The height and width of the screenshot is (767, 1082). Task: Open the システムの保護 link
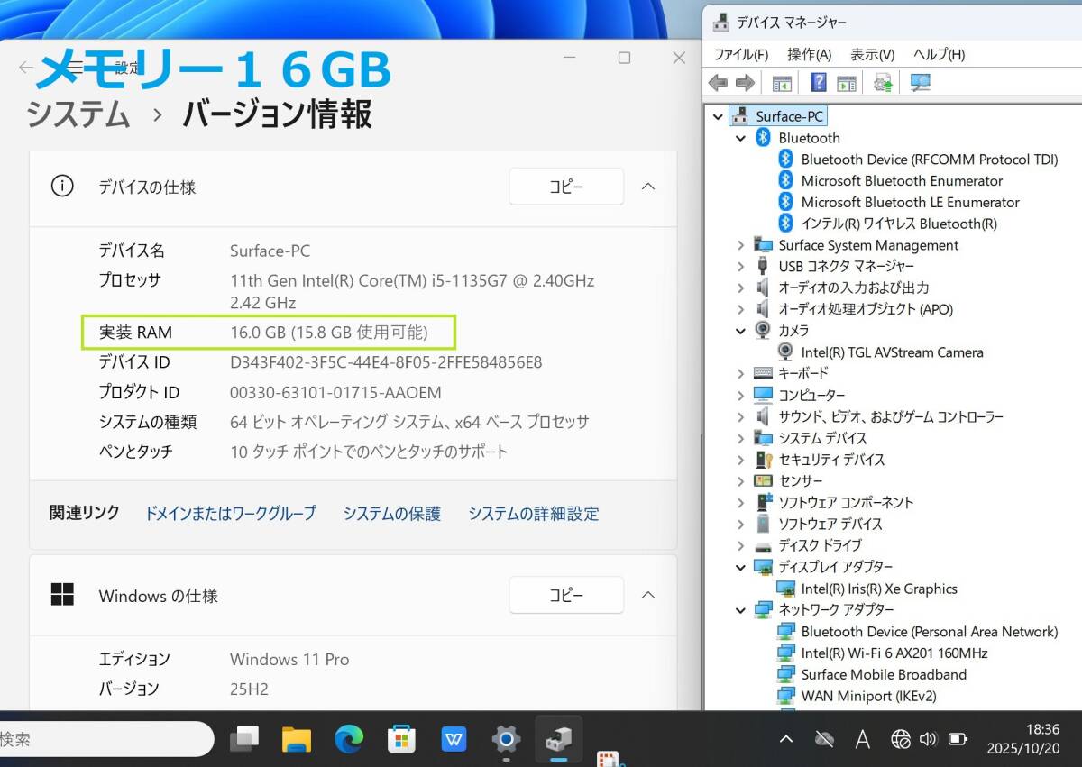[x=391, y=514]
